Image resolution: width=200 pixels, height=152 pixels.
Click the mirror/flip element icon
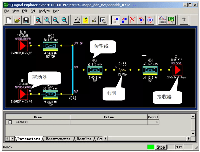(150, 20)
